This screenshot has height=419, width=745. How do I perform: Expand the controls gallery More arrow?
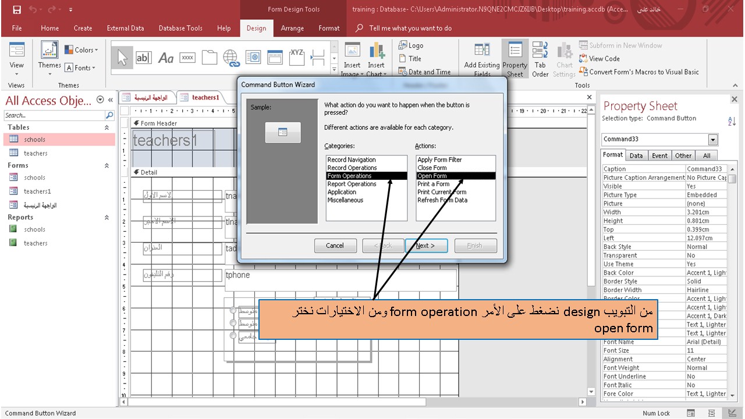click(334, 70)
